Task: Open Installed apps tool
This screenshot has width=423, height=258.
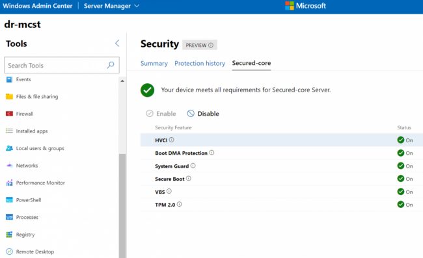Action: pyautogui.click(x=32, y=131)
